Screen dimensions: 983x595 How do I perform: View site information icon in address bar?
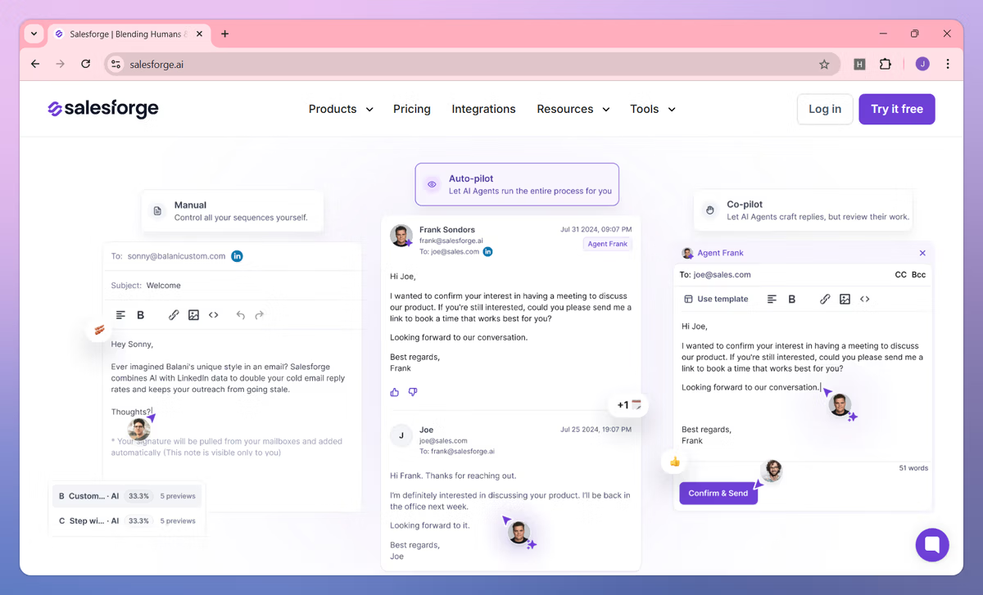(x=116, y=64)
